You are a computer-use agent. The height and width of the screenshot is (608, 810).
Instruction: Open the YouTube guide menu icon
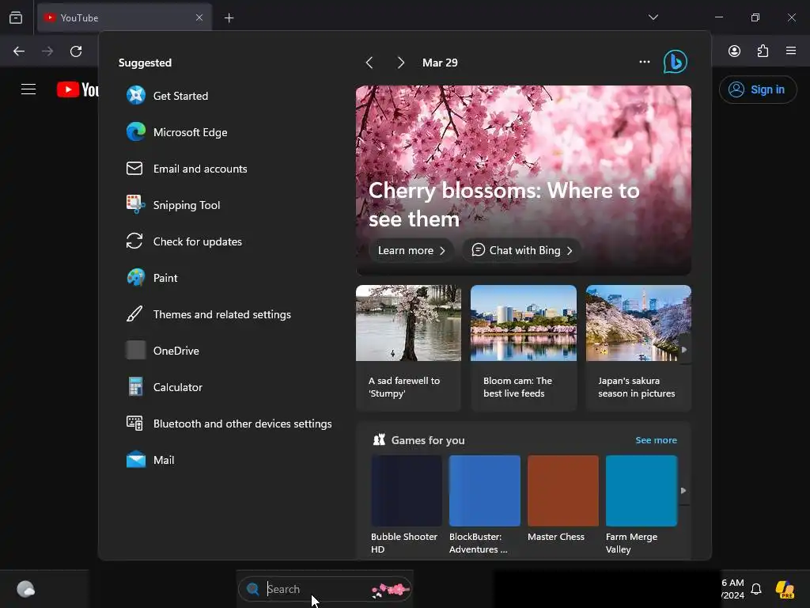click(x=28, y=89)
